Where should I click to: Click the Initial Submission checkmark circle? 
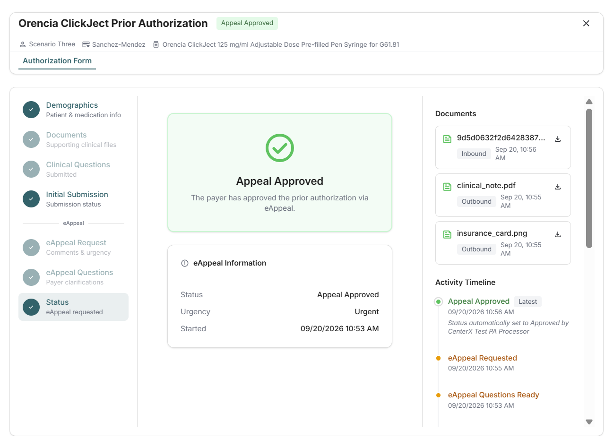(x=31, y=199)
